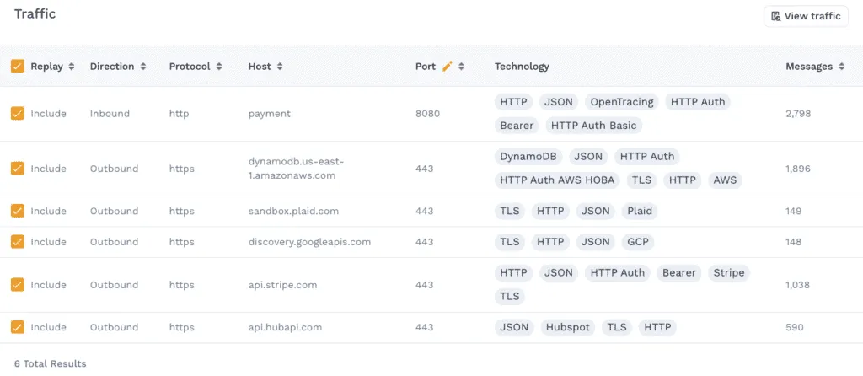
Task: Click the sort arrows right of Port pencil
Action: pyautogui.click(x=461, y=67)
